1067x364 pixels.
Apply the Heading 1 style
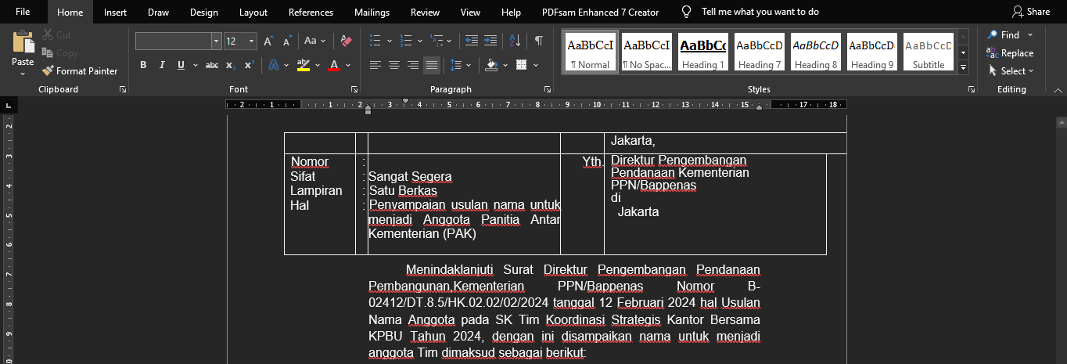tap(703, 52)
